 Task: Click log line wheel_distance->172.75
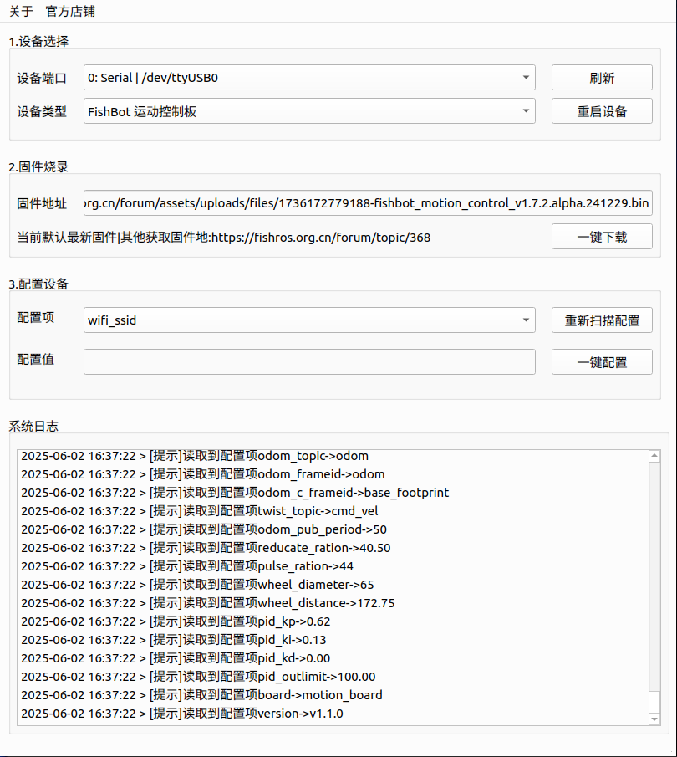point(207,603)
